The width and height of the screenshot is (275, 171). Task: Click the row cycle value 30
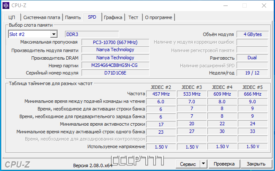(x=222, y=132)
